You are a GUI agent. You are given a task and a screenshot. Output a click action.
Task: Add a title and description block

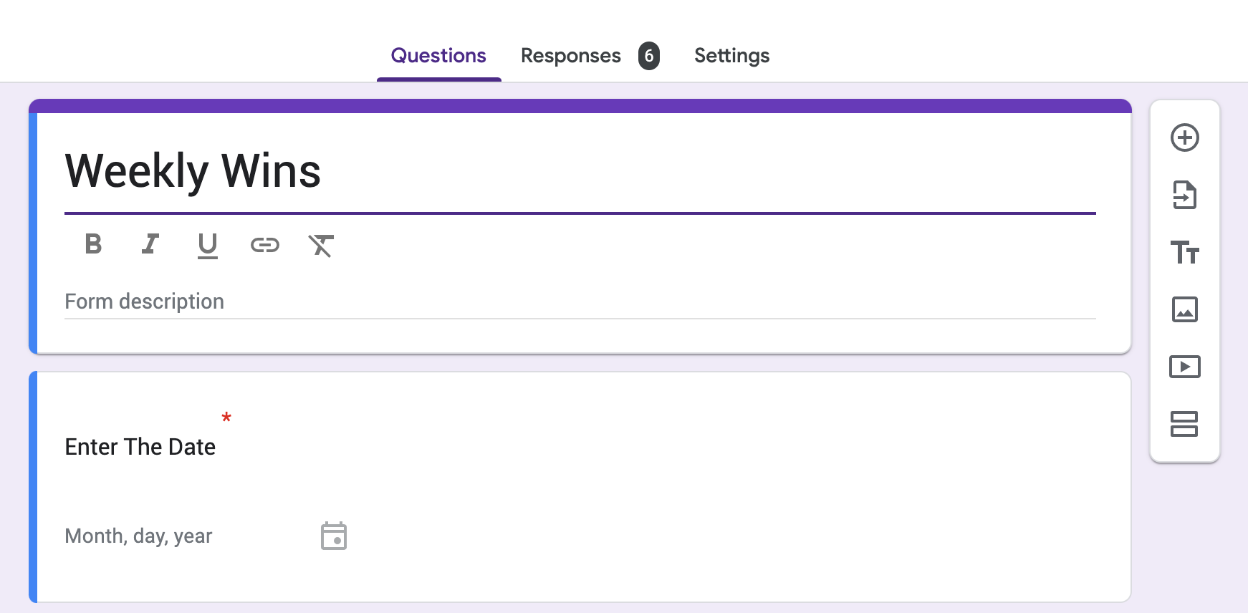pyautogui.click(x=1185, y=252)
